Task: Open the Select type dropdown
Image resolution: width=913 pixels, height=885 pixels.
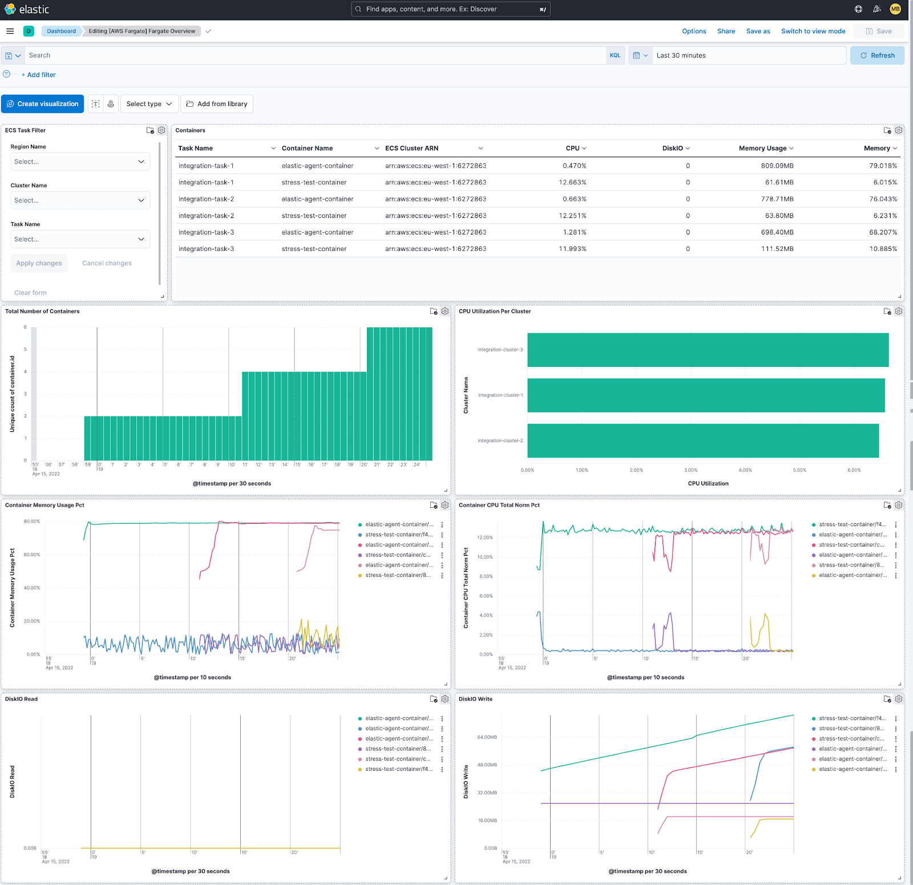Action: 148,103
